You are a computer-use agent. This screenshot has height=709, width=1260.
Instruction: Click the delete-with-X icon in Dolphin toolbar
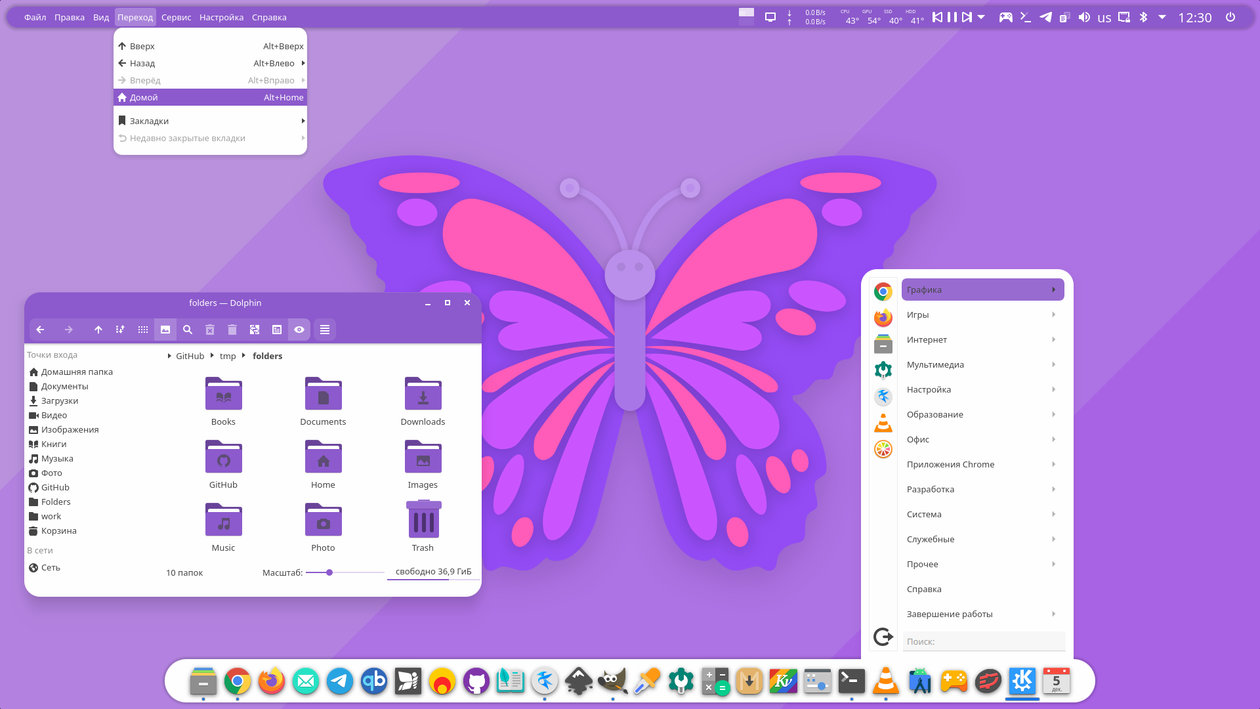(210, 330)
